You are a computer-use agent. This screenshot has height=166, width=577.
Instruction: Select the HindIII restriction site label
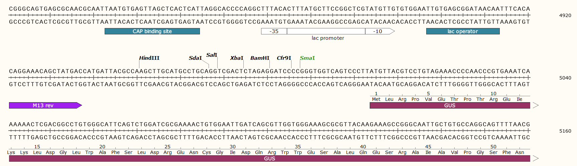click(x=149, y=58)
